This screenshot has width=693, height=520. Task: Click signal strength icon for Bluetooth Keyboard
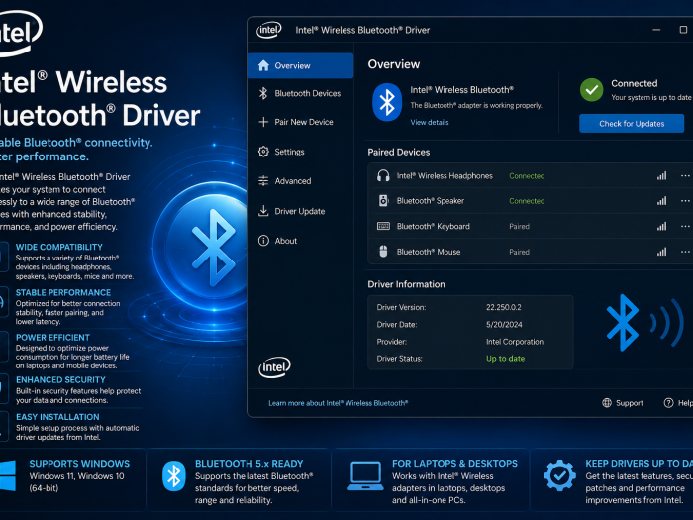(x=661, y=227)
